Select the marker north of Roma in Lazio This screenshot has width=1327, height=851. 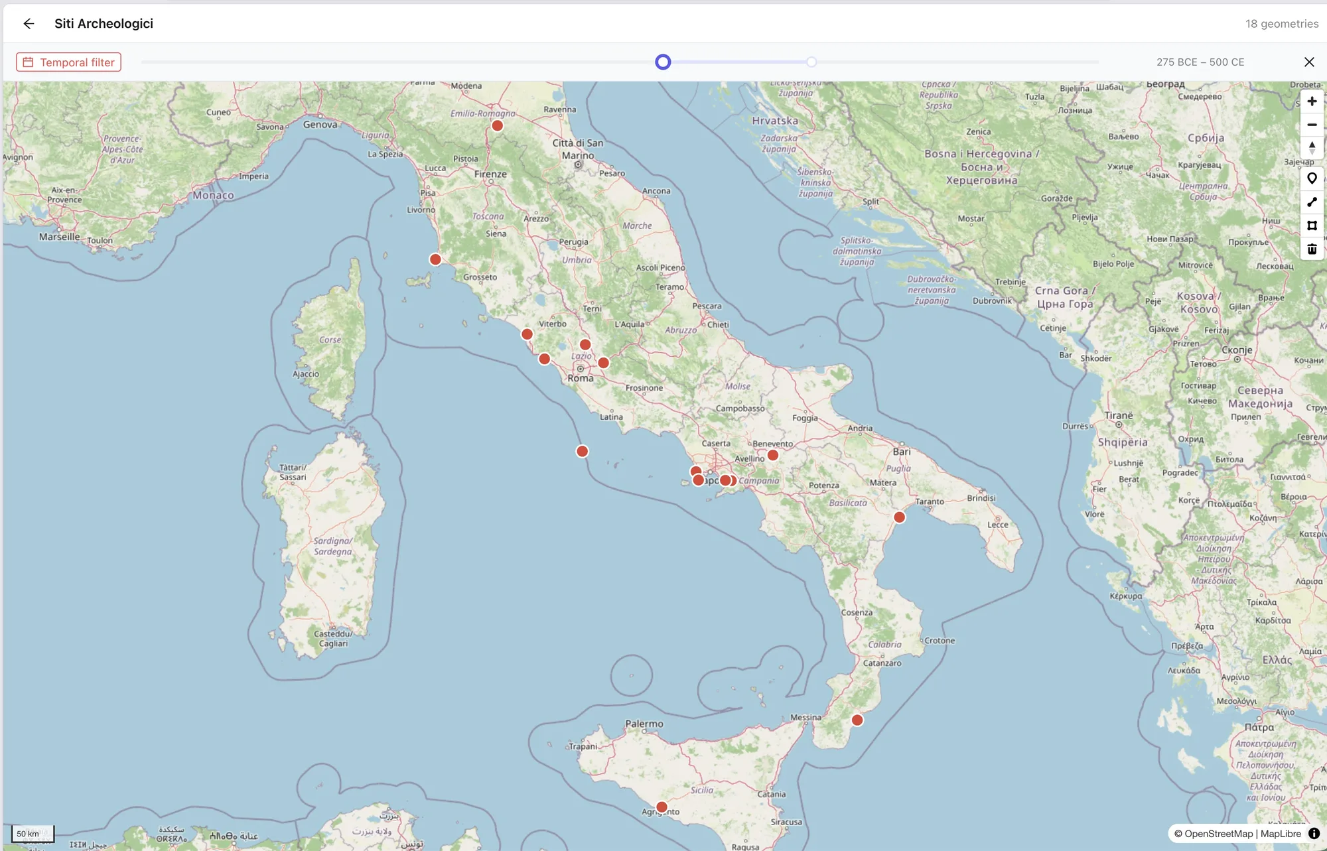pyautogui.click(x=585, y=344)
